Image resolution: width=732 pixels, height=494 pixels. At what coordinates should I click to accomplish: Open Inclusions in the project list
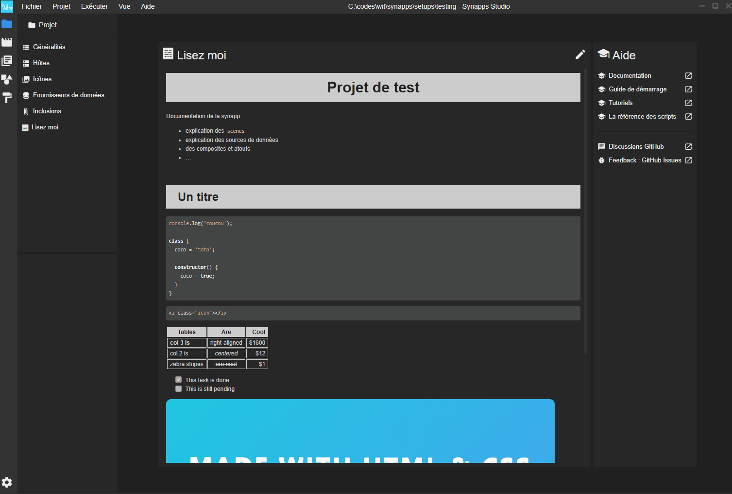(47, 111)
